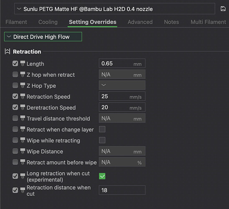Click the nozzle icon beside Deretraction Speed
Screen dimensions: 229x209
pyautogui.click(x=23, y=107)
